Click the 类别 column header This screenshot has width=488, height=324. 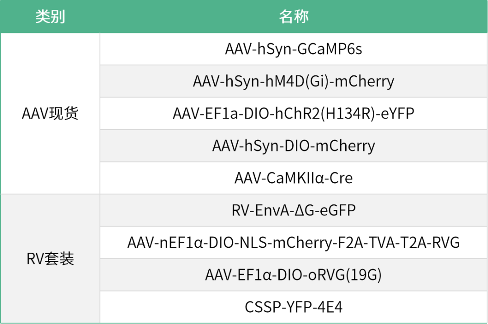point(50,17)
